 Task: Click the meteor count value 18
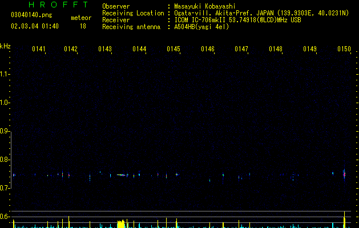[83, 26]
